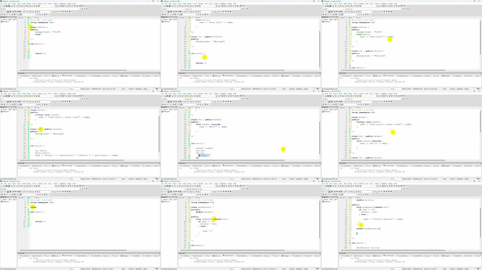Select Files tab in class Cat line-21 window
482x270 pixels.
[331, 109]
